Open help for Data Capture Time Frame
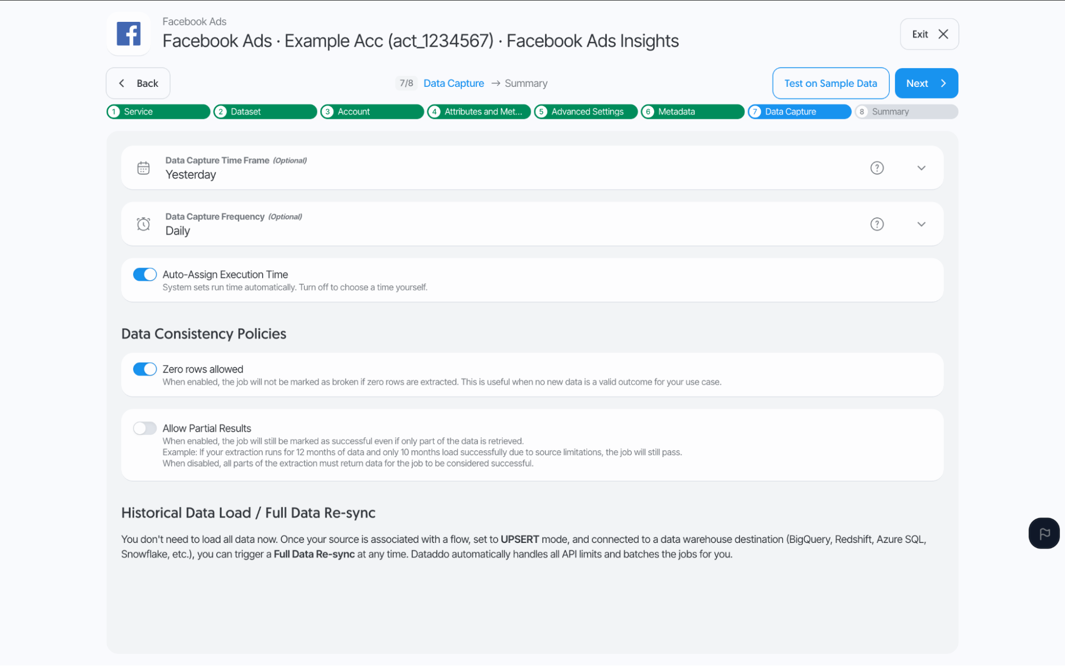This screenshot has width=1065, height=666. click(x=877, y=168)
